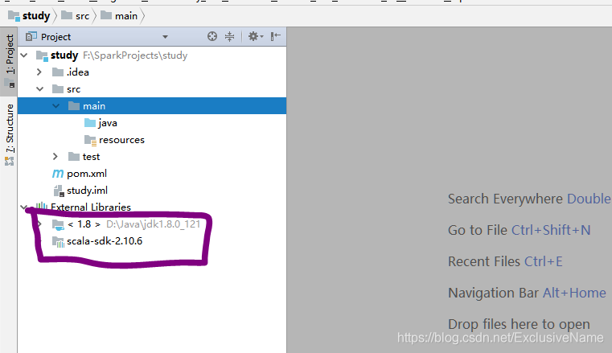Open the Project panel settings gear

[x=256, y=37]
